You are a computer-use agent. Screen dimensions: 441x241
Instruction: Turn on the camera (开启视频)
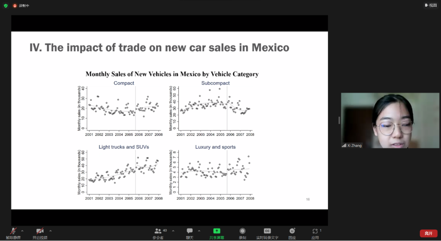click(x=40, y=232)
